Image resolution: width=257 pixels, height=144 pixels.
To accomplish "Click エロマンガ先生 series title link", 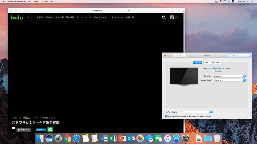I will tap(21, 118).
